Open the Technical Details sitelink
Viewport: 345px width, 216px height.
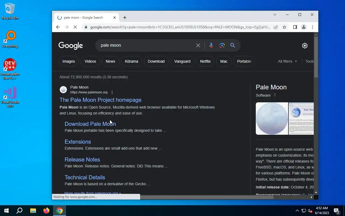point(85,177)
